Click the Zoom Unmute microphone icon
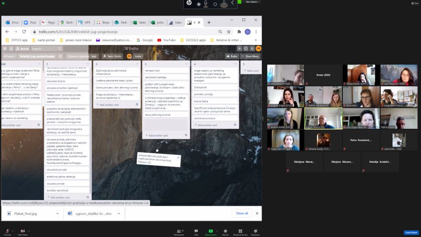 click(7, 231)
